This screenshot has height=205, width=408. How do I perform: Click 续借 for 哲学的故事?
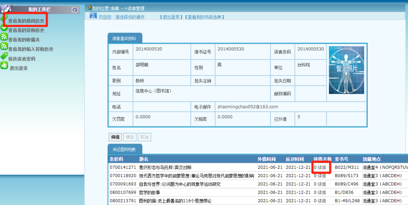coord(322,193)
